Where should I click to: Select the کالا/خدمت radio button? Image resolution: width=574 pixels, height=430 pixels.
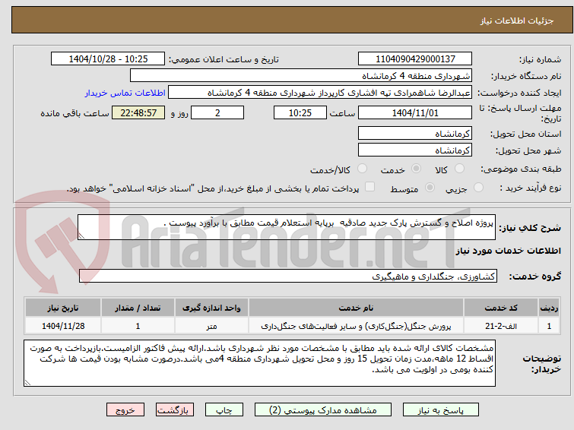click(362, 169)
